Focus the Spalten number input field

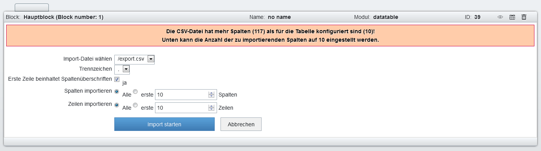[x=182, y=95]
